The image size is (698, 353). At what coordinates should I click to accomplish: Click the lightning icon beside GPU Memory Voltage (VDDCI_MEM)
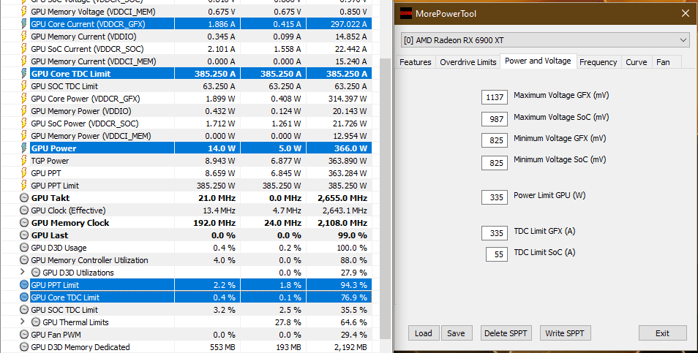(x=24, y=12)
